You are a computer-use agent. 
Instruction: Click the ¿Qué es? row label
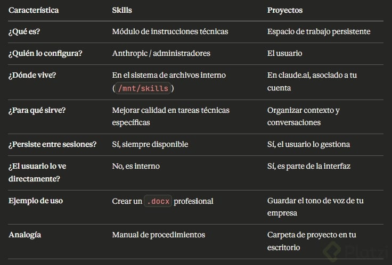[24, 31]
